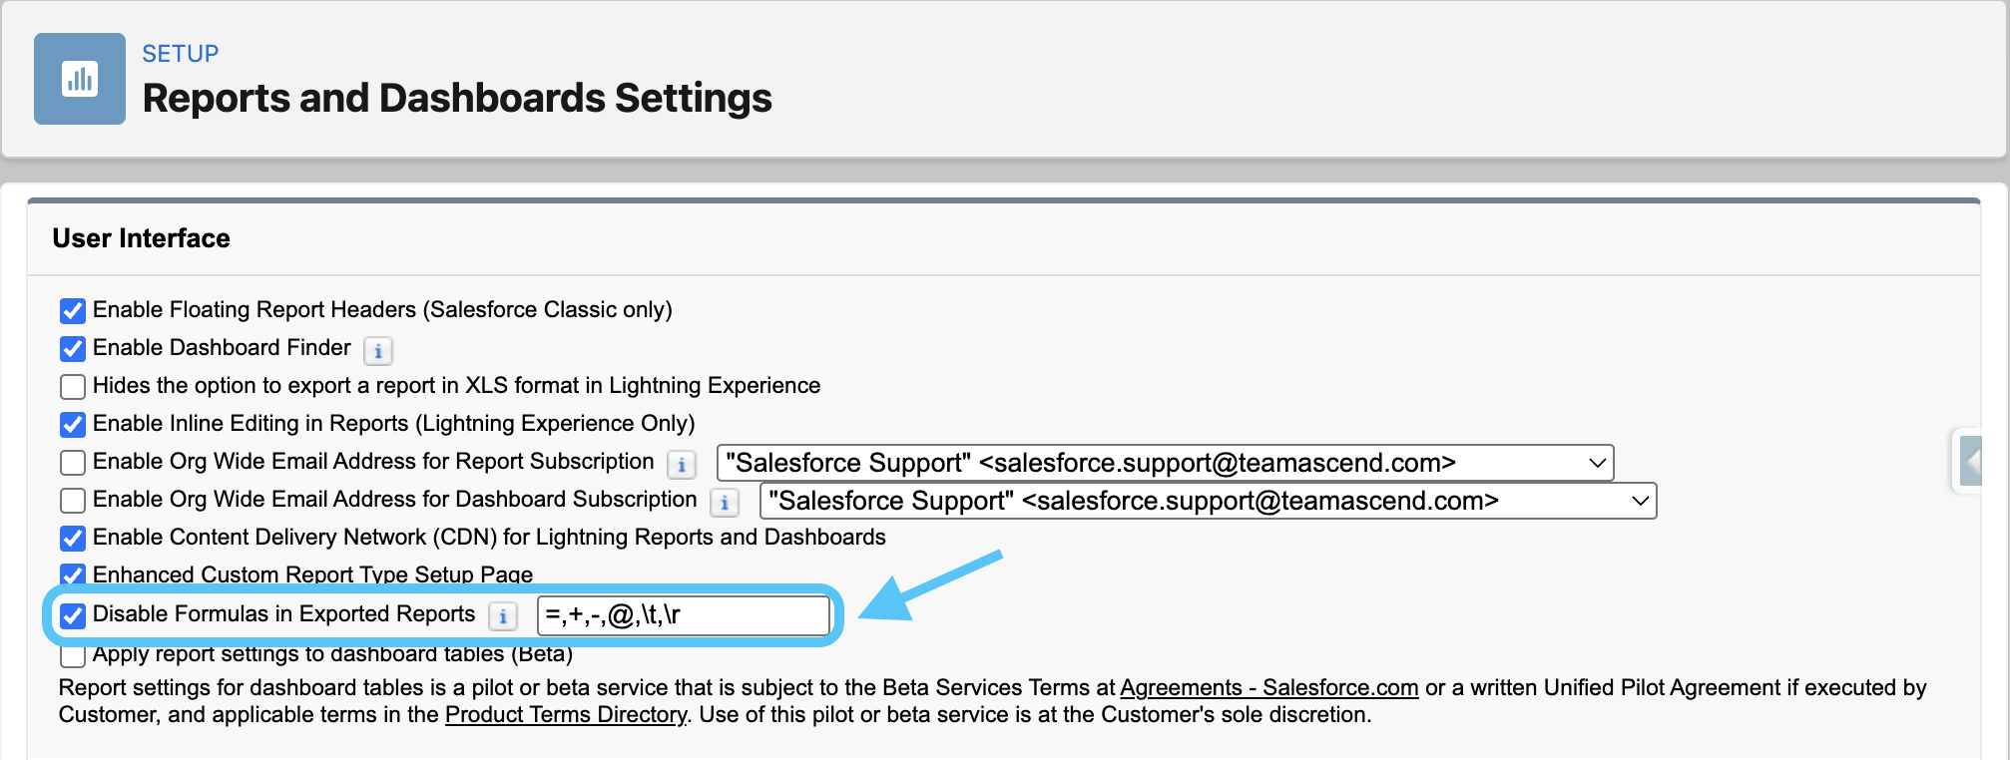The height and width of the screenshot is (760, 2010).
Task: Click info icon for Disable Formulas setting
Action: [x=503, y=616]
